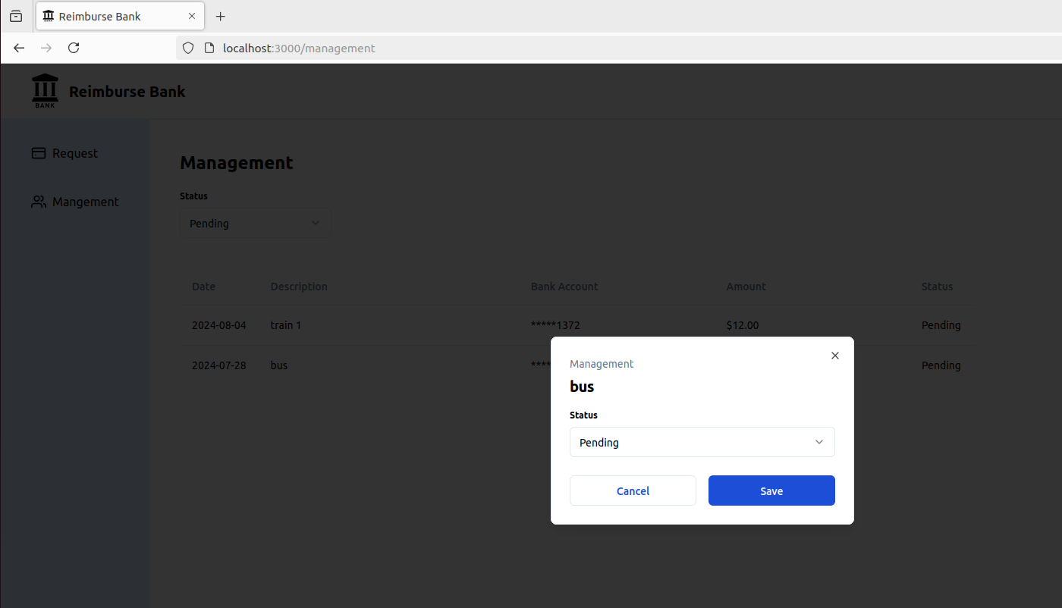
Task: Click the chevron on the page Status filter
Action: click(316, 223)
